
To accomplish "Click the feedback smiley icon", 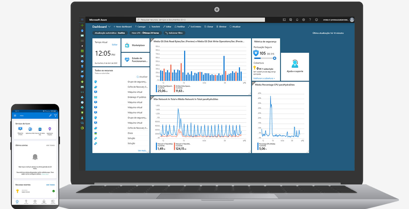I will pyautogui.click(x=317, y=20).
